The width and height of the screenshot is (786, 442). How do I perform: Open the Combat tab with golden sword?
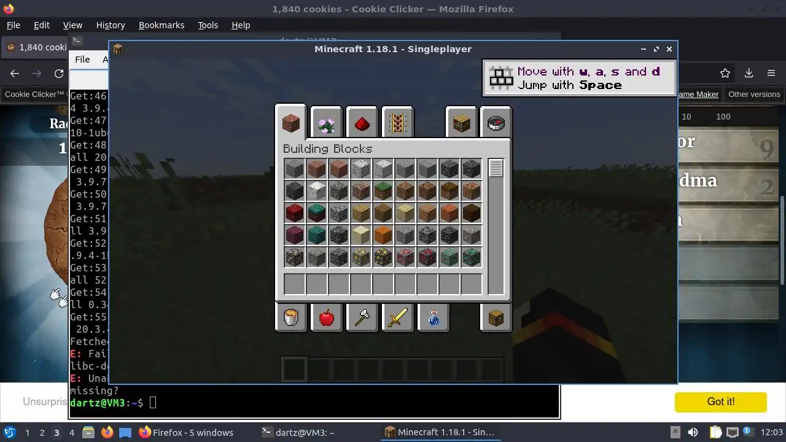pos(397,317)
